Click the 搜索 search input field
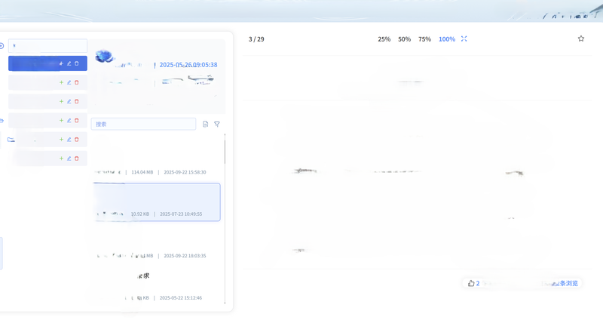Screen dimensions: 603x320 [143, 124]
